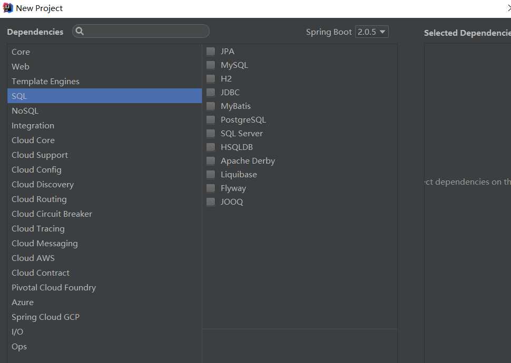This screenshot has height=363, width=511.
Task: Check the SQL Server dependency
Action: [x=211, y=134]
